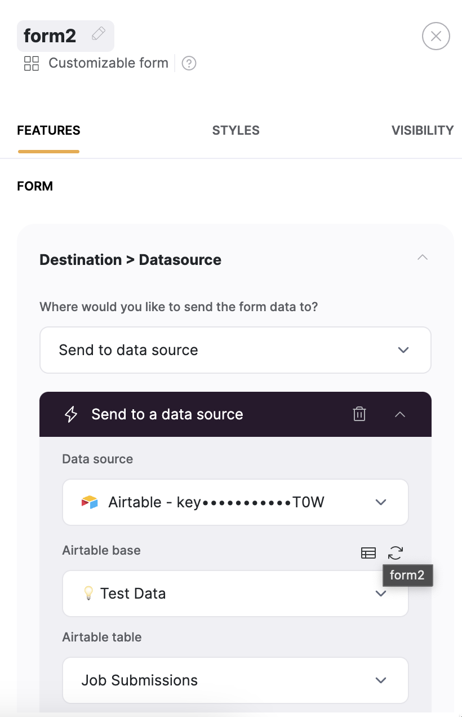The width and height of the screenshot is (462, 717).
Task: Collapse the Destination > Datasource section
Action: coord(422,257)
